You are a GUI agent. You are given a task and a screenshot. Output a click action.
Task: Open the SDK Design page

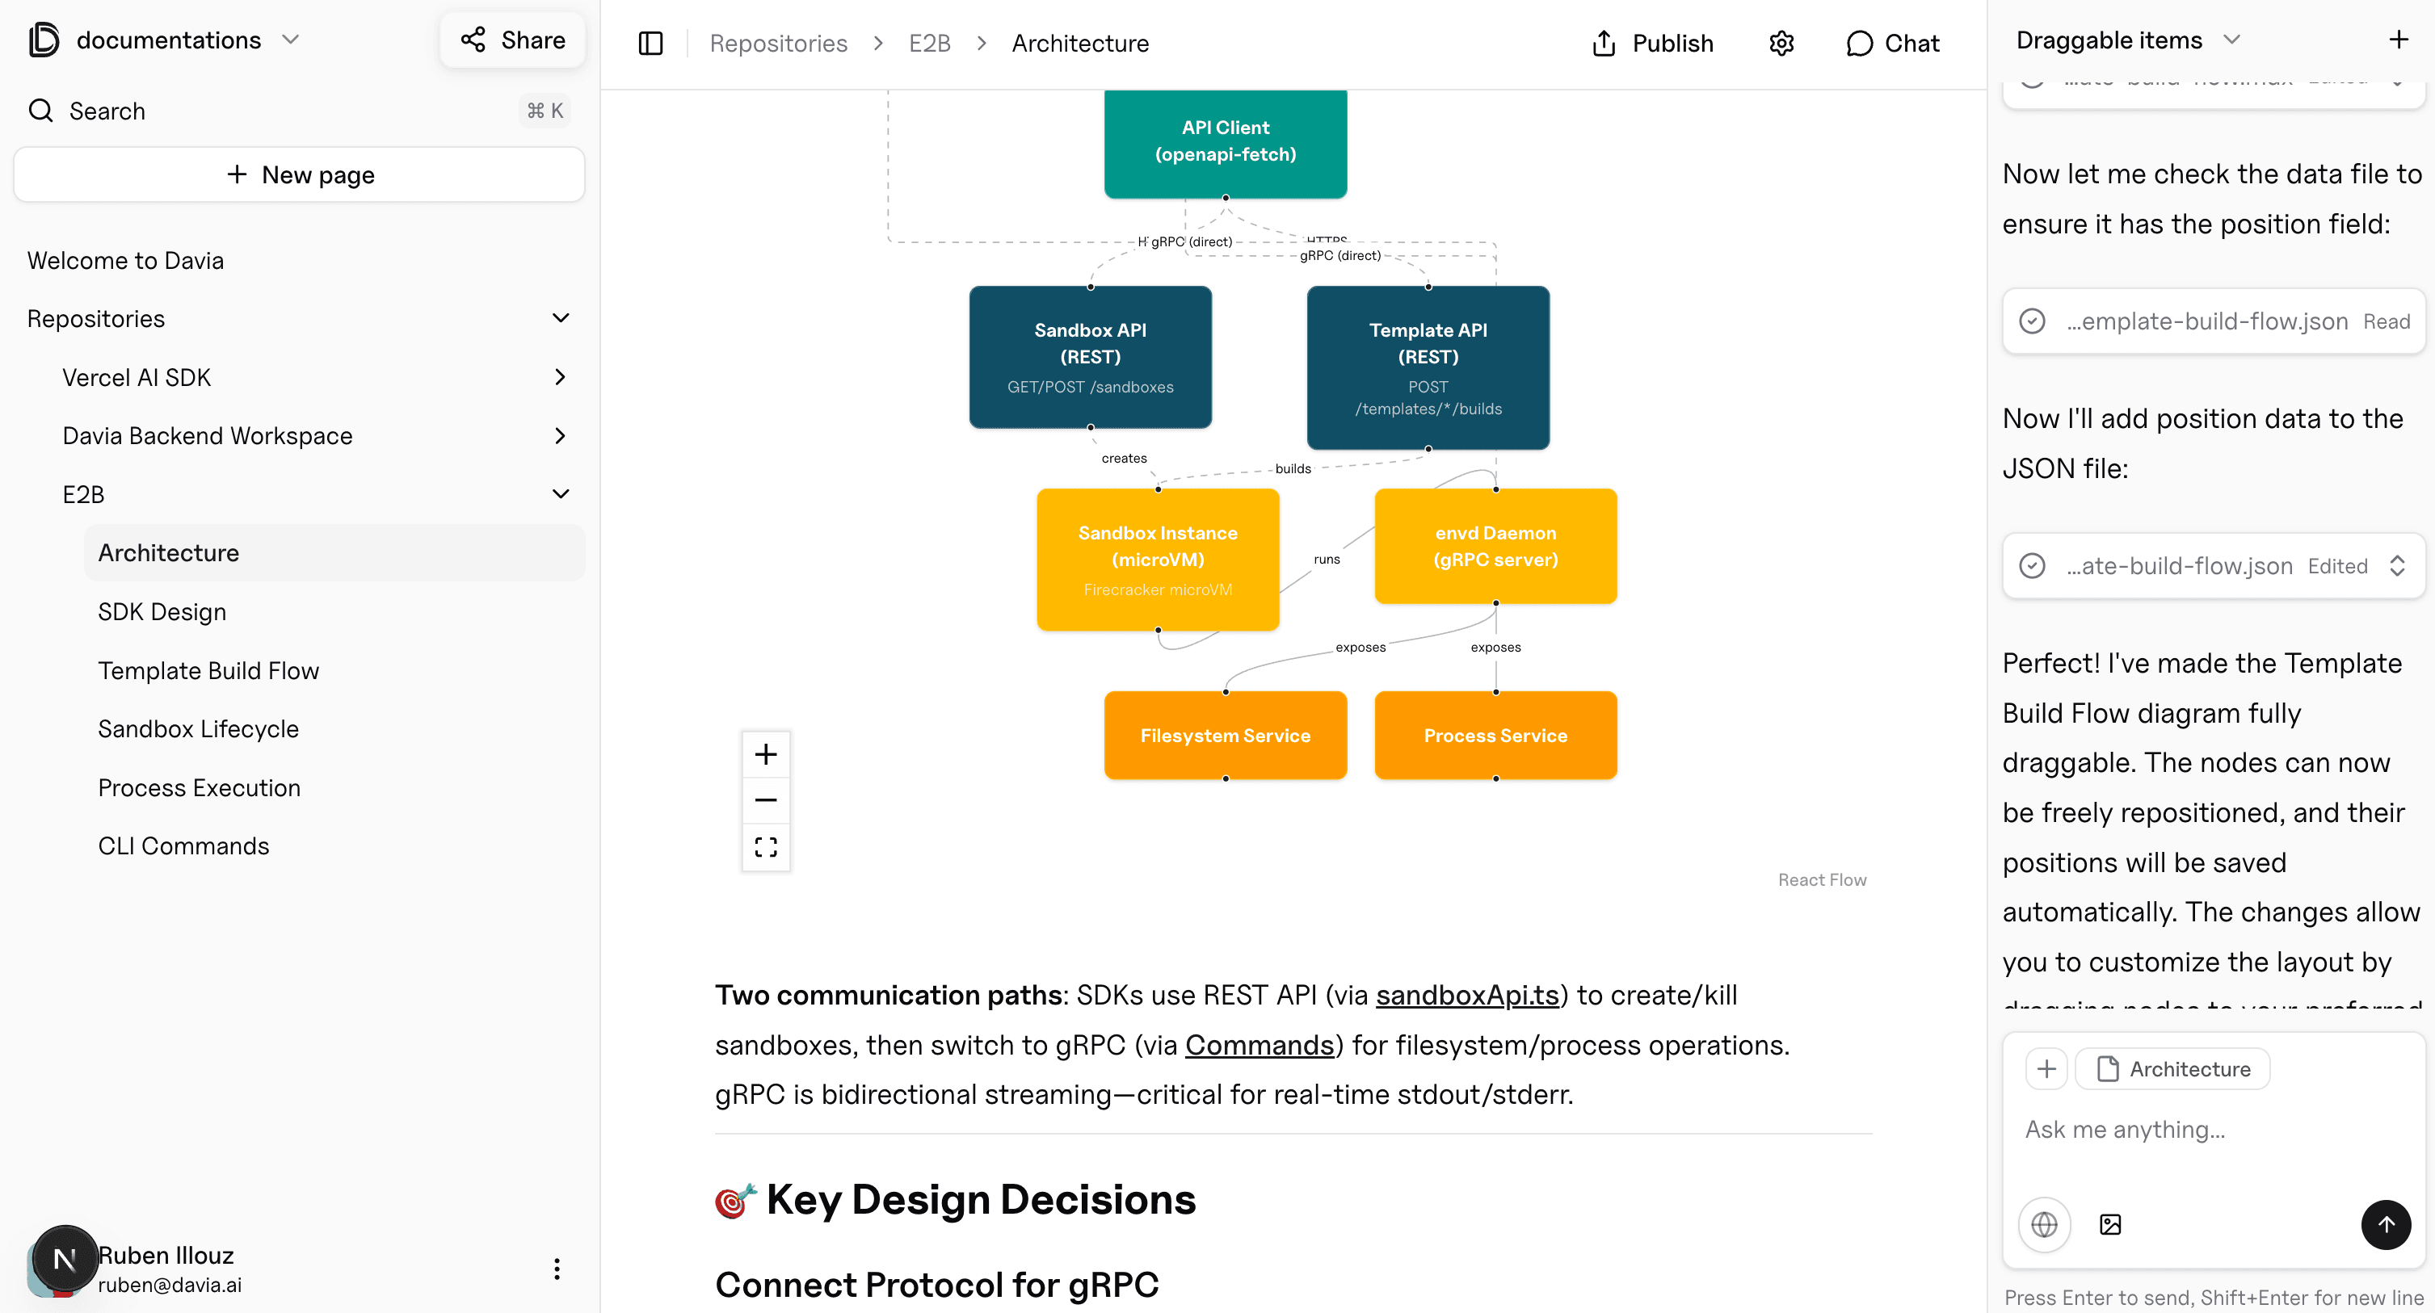tap(162, 611)
